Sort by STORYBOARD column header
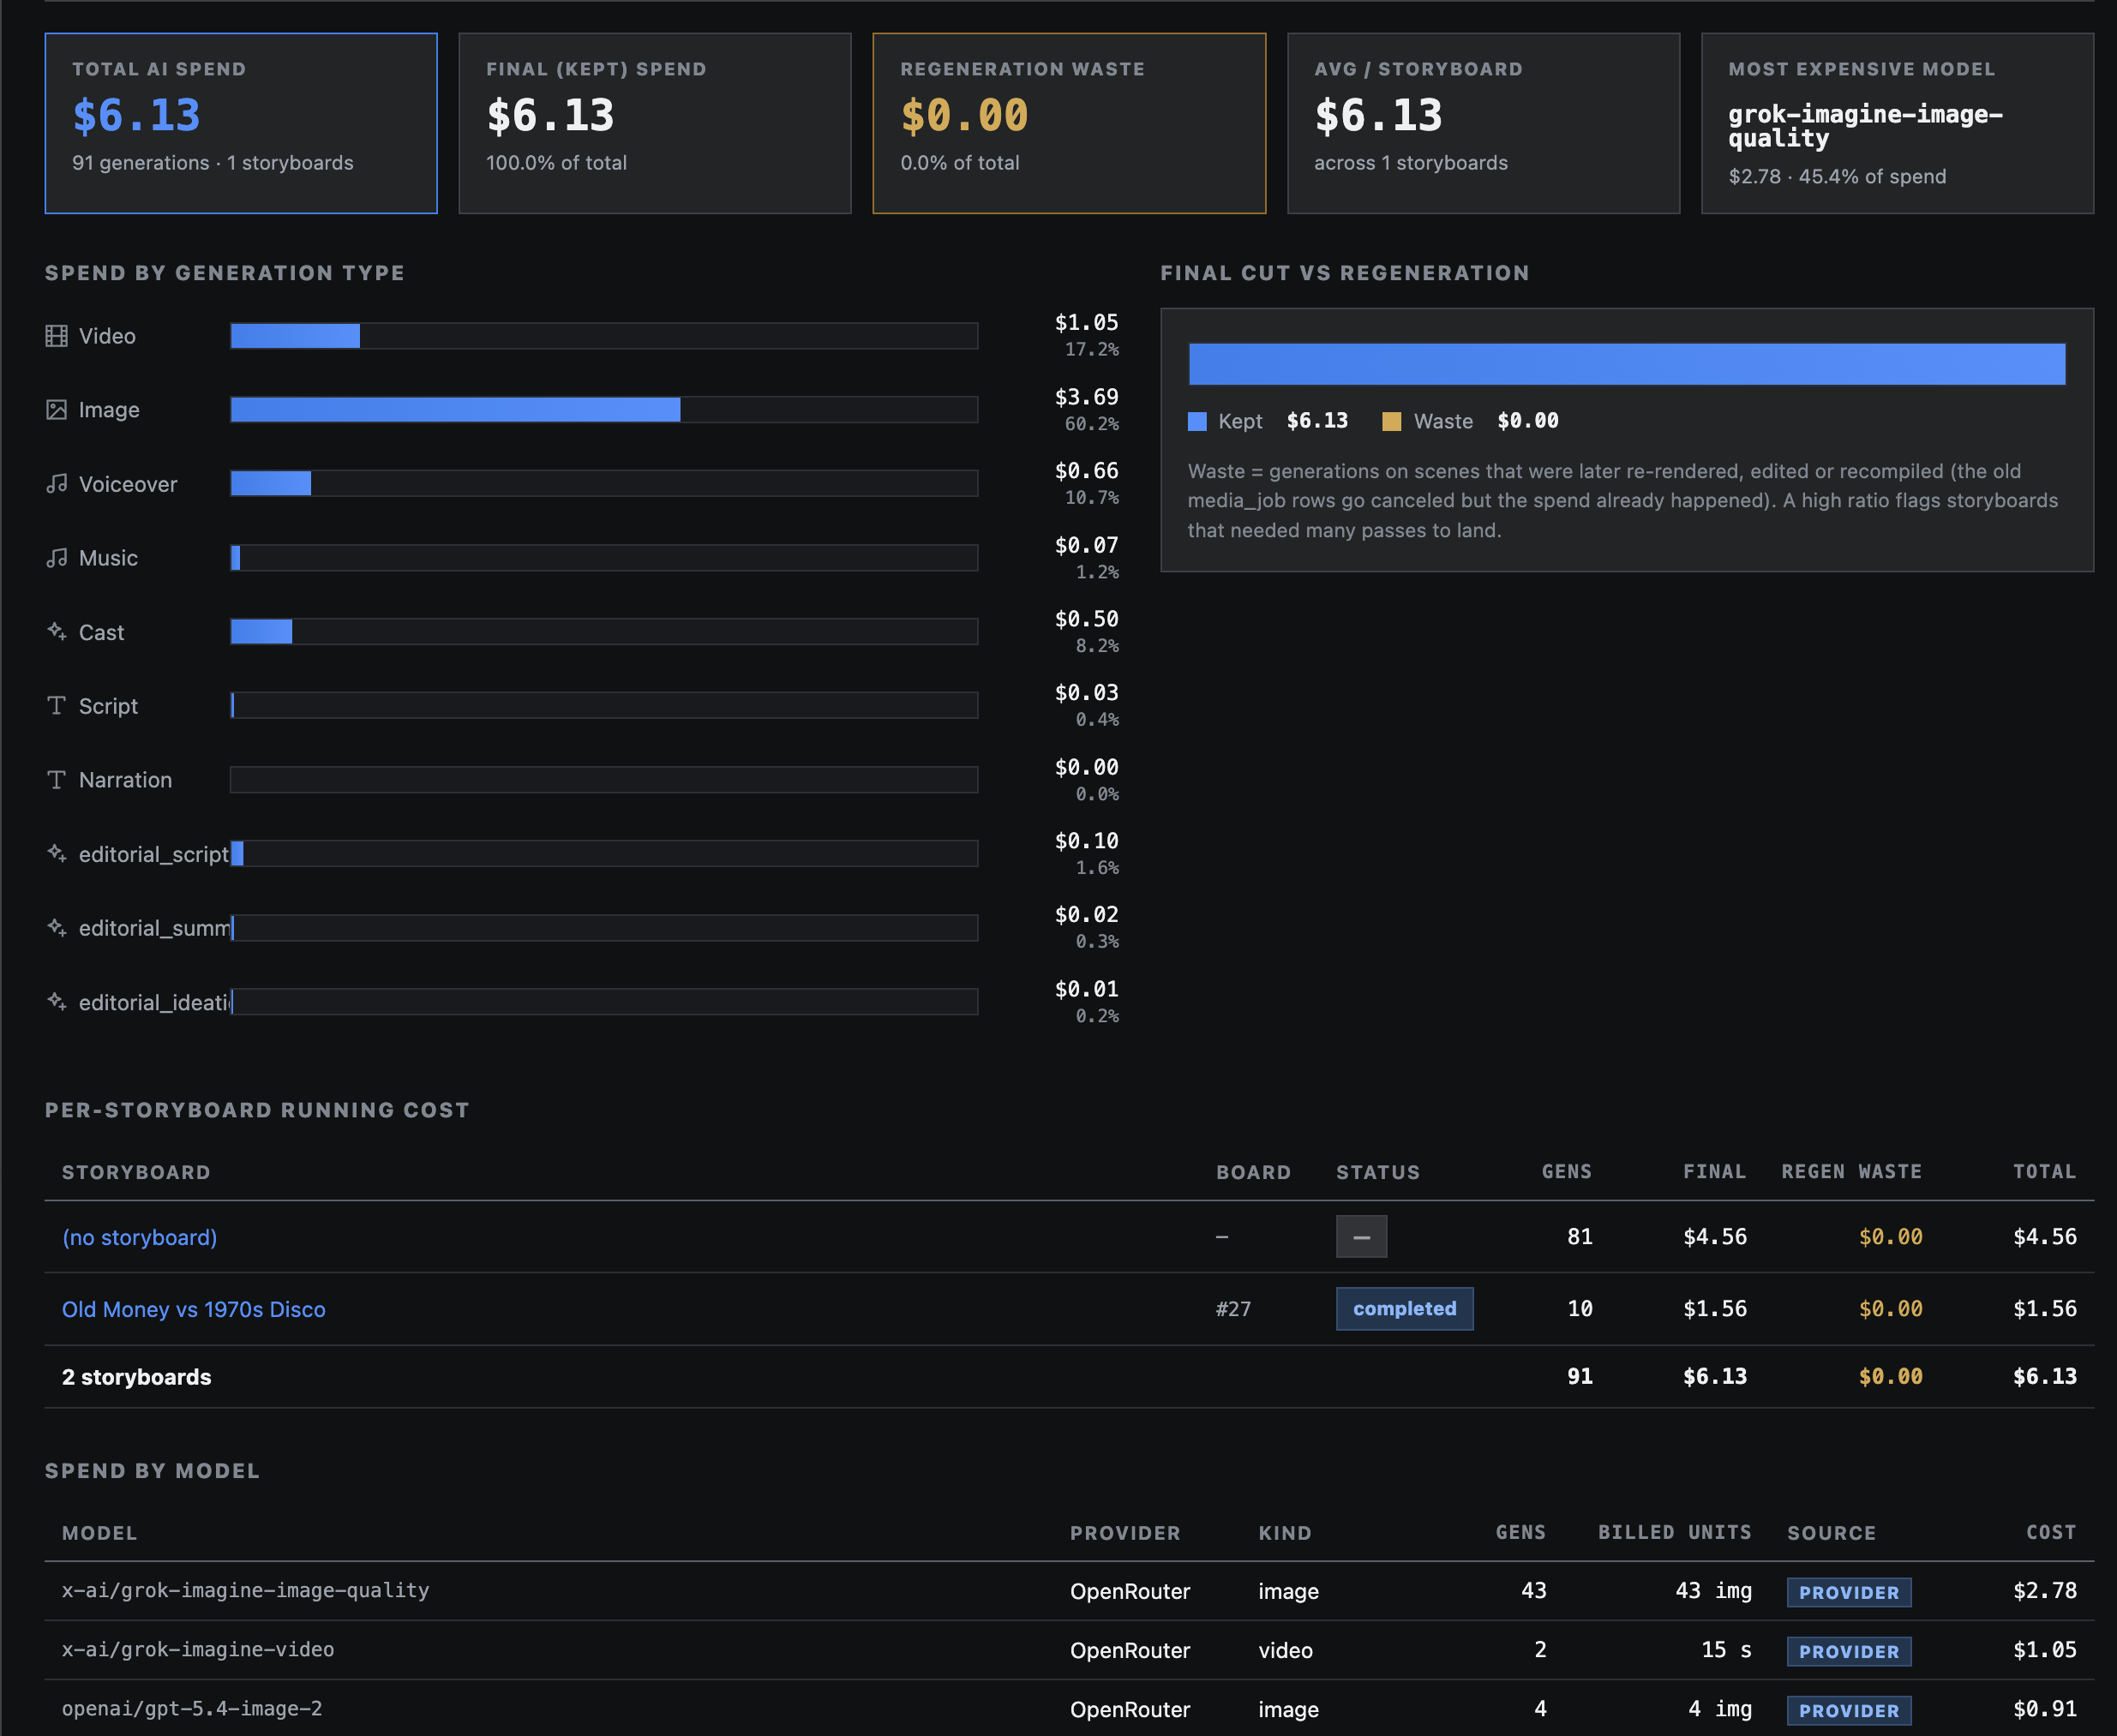The height and width of the screenshot is (1736, 2117). point(136,1172)
